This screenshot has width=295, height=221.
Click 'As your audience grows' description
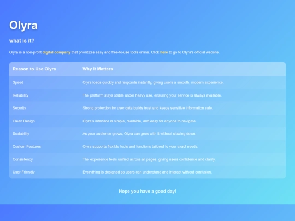pos(139,134)
